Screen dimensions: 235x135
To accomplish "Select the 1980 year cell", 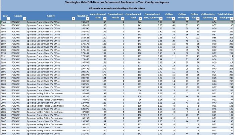I will tap(5, 22).
